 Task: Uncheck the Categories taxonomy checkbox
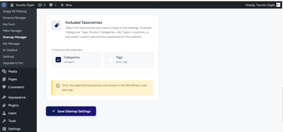[x=58, y=60]
